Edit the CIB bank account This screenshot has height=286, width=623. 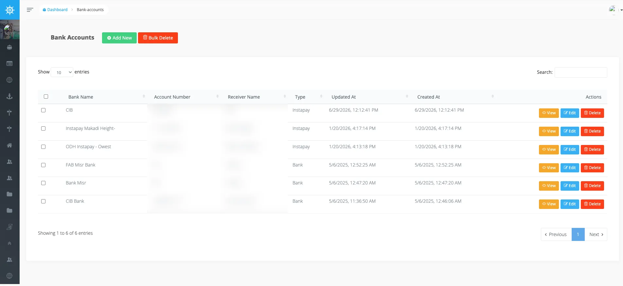[x=570, y=113]
